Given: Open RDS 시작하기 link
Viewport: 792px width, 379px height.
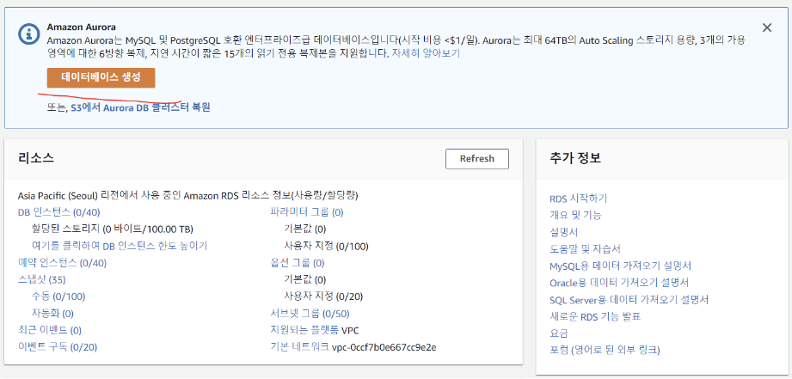Looking at the screenshot, I should click(x=579, y=199).
